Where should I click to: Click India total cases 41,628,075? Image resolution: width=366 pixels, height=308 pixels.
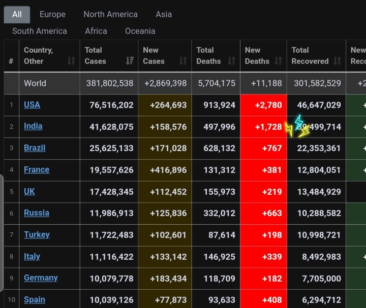click(111, 127)
